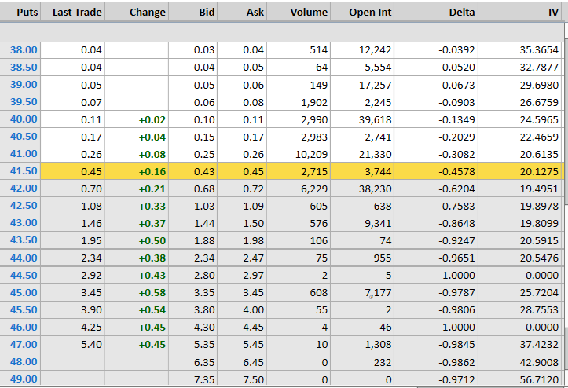
Task: Open the 44.00 put strike link
Action: (24, 258)
